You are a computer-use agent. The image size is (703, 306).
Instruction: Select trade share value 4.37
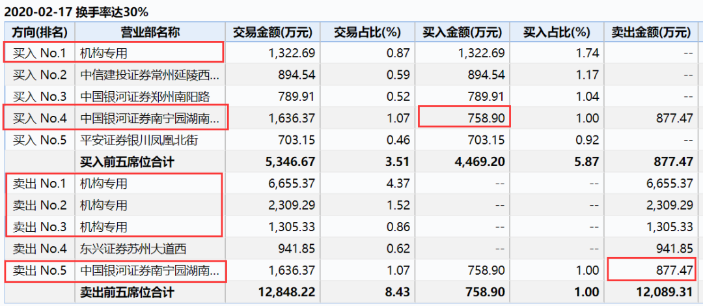398,184
